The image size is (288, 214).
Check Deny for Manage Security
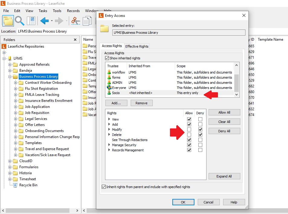point(200,145)
